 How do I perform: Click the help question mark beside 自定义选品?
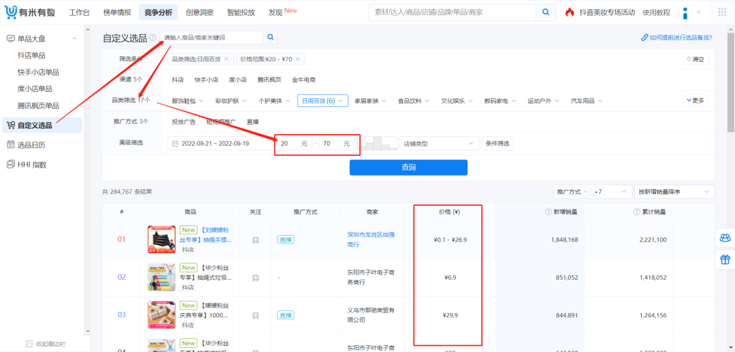153,38
